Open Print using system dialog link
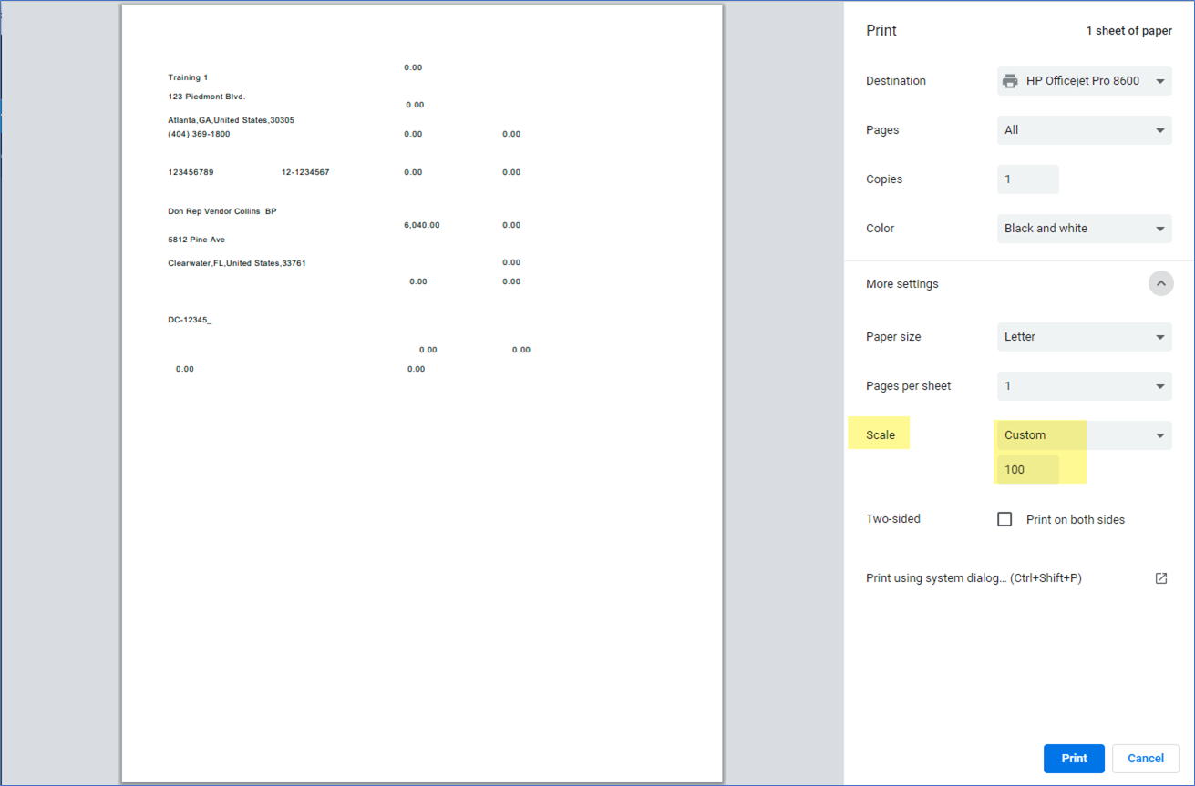 973,578
